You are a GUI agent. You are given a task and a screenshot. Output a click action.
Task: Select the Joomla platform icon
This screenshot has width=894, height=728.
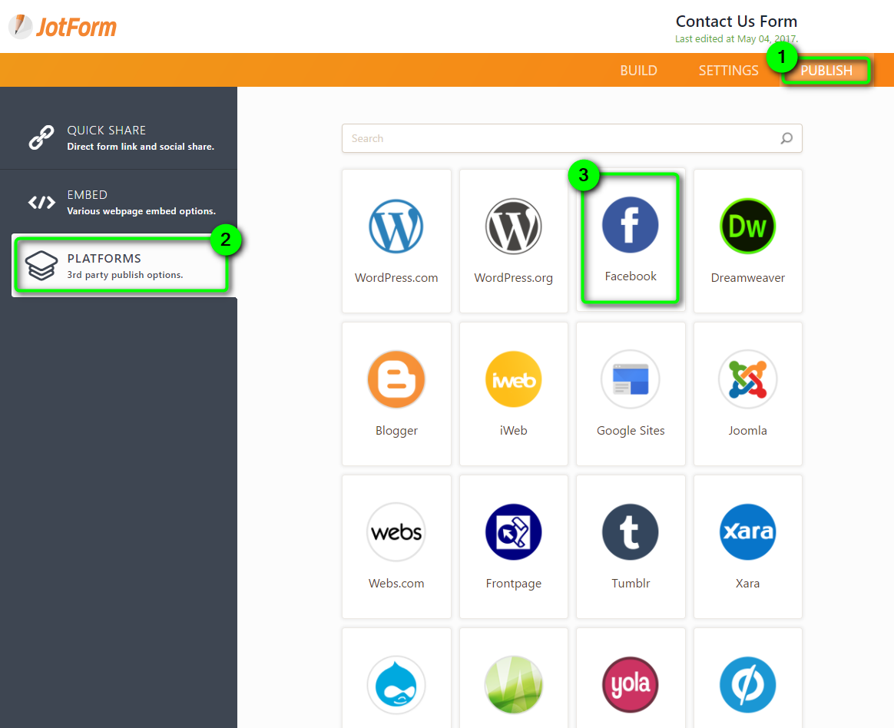(x=747, y=379)
